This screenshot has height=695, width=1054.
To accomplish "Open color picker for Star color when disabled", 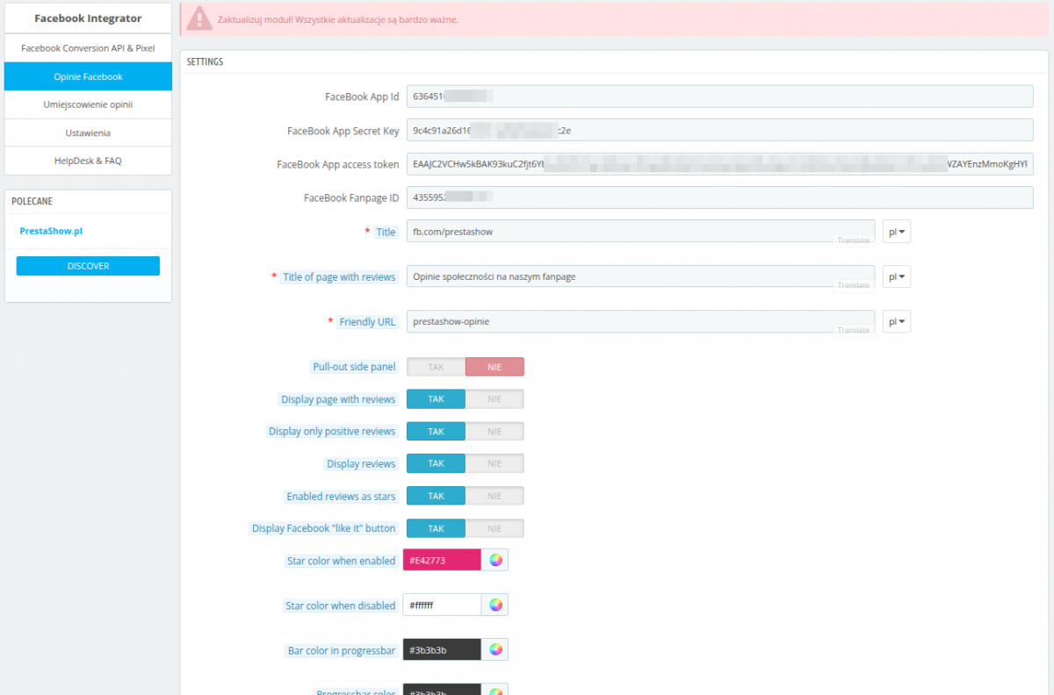I will [x=495, y=605].
